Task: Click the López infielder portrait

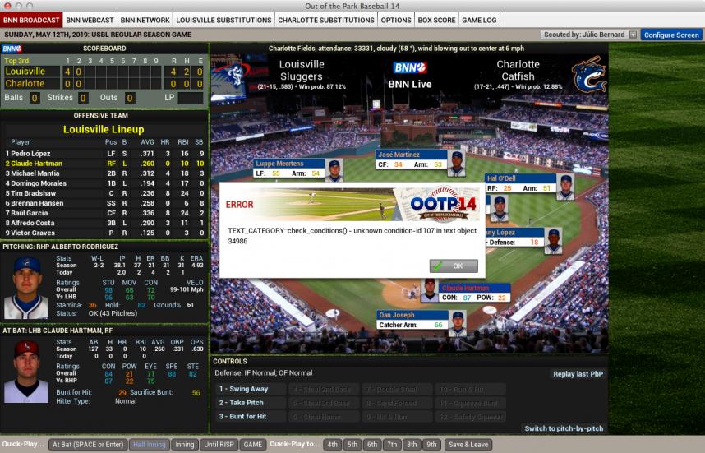Action: coord(553,241)
